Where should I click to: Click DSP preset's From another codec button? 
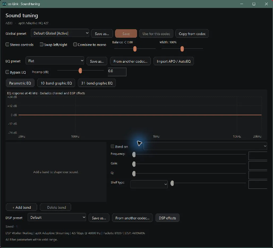(132, 218)
